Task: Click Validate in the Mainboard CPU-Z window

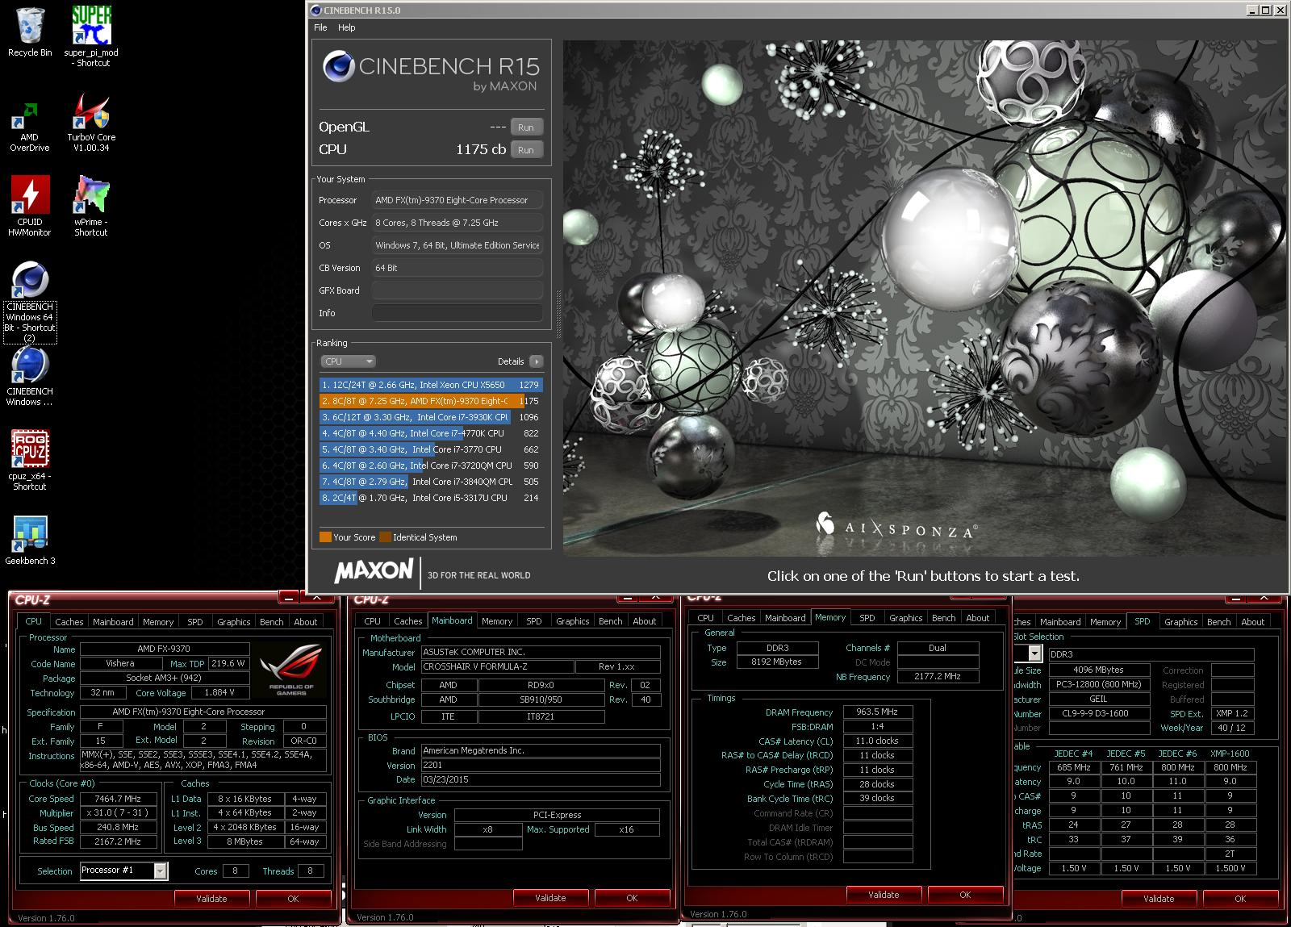Action: (551, 898)
